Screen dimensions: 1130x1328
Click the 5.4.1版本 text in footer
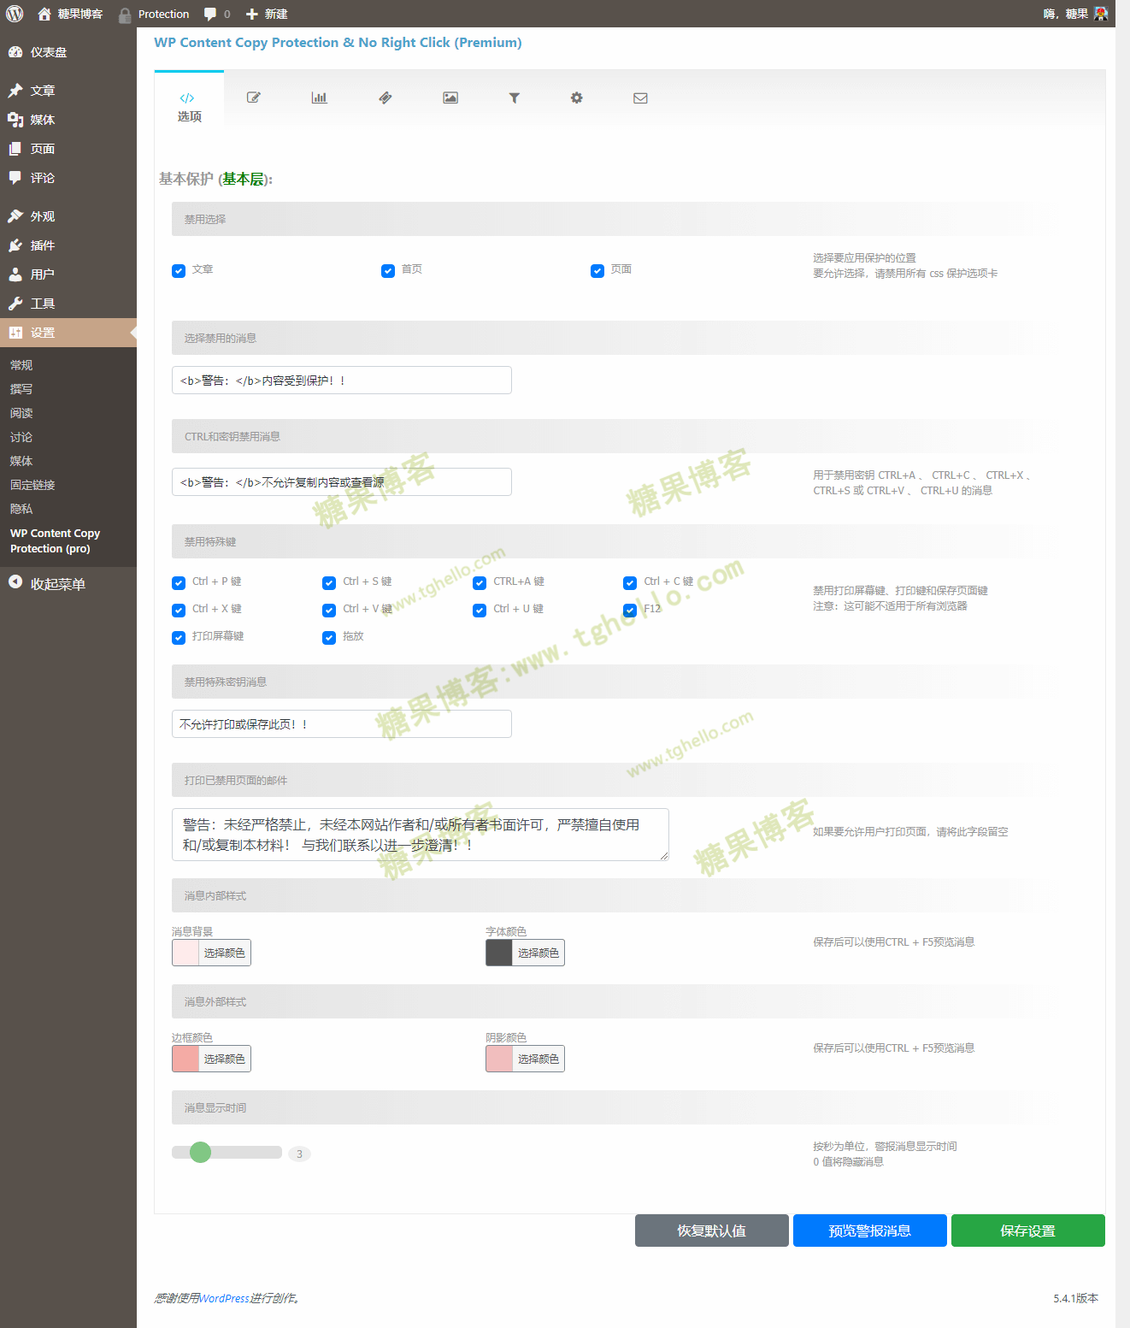(x=1075, y=1298)
